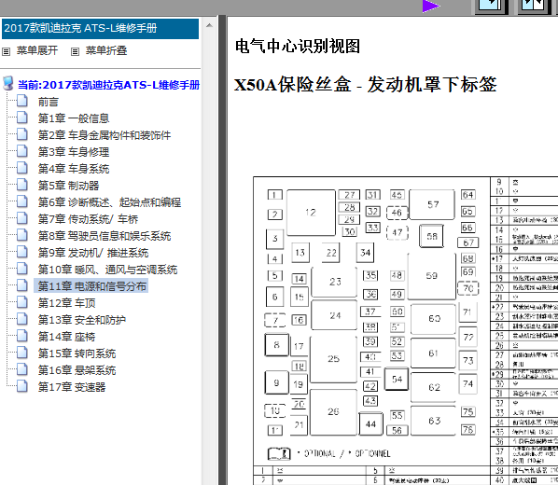Select 第11章 电源和信号分布

pyautogui.click(x=91, y=286)
